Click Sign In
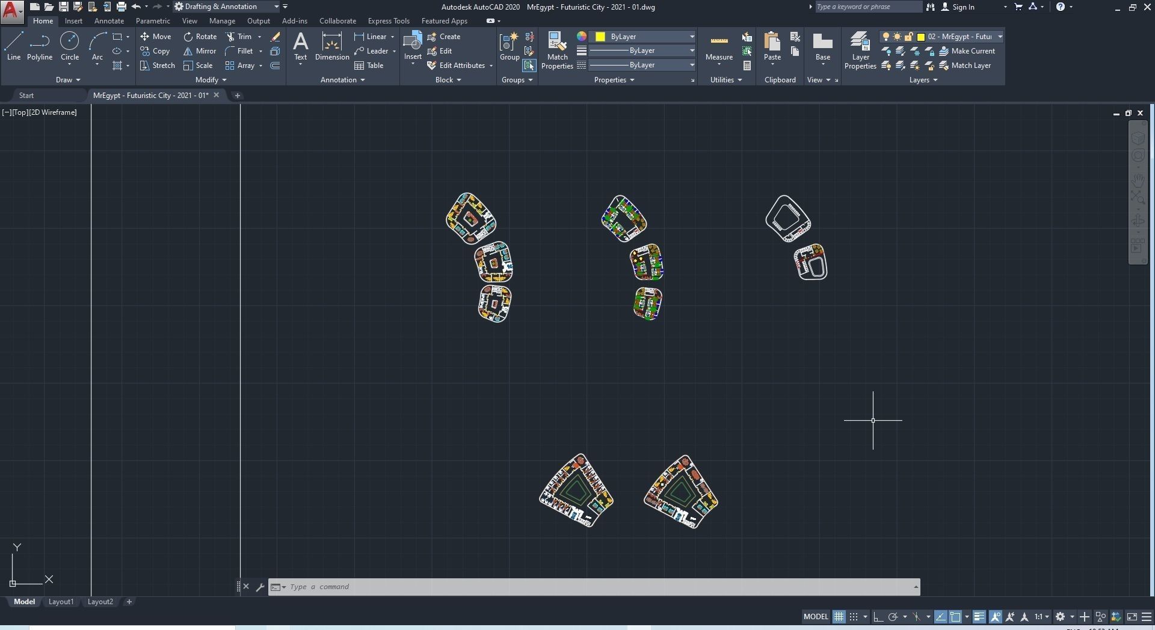 point(958,7)
